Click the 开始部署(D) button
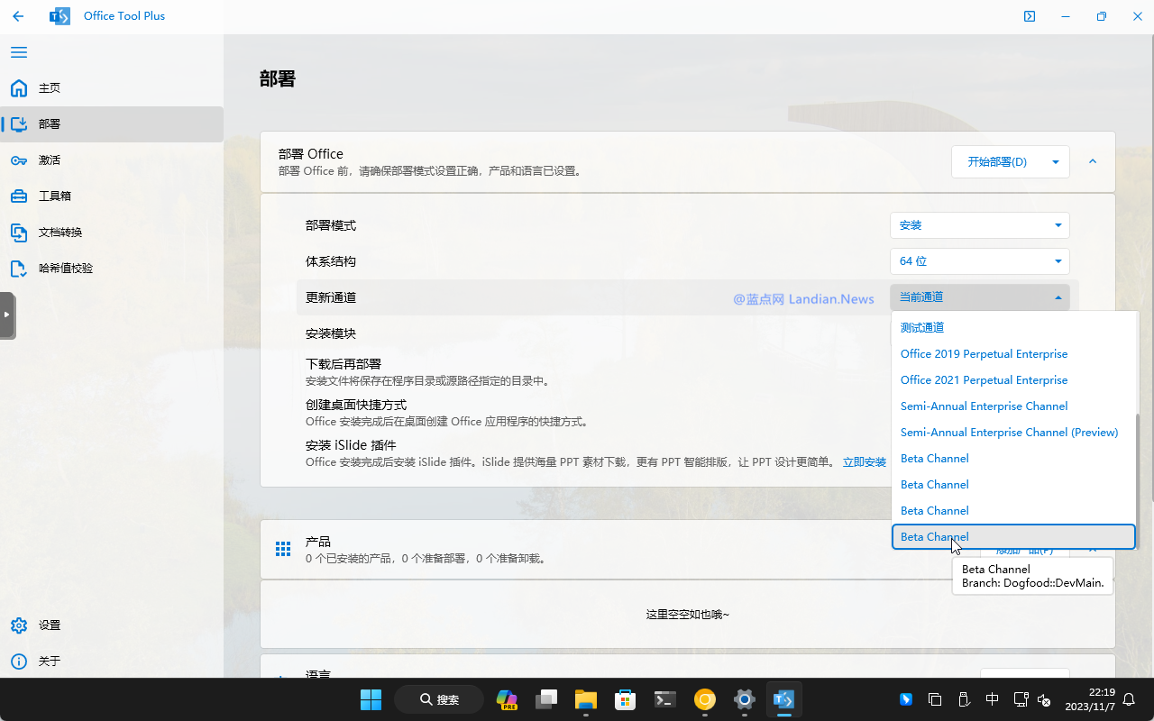1154x721 pixels. pyautogui.click(x=997, y=162)
